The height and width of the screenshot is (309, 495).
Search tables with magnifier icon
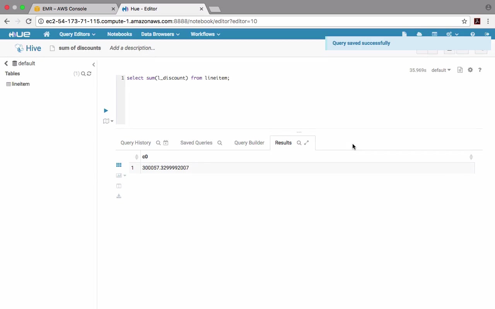point(83,73)
